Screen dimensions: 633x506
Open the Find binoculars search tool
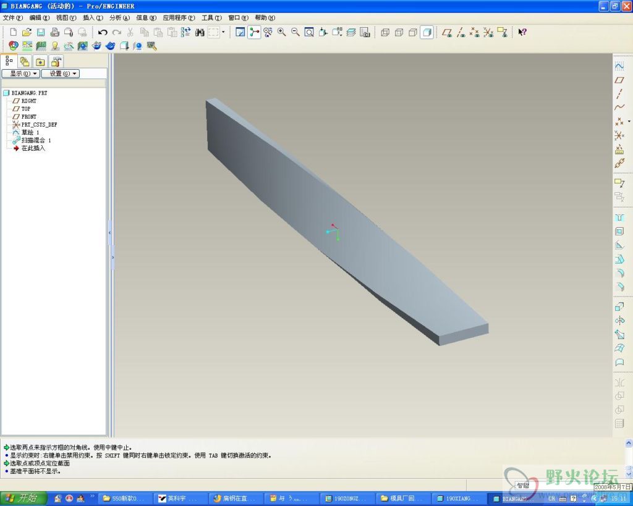(x=200, y=32)
